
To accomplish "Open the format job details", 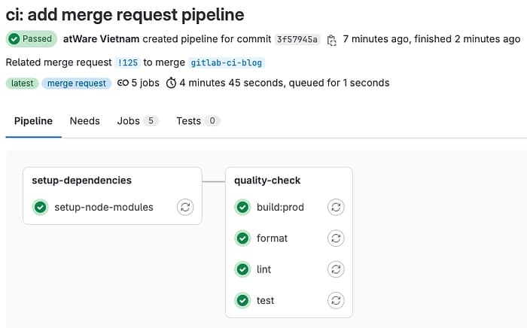I will click(x=272, y=238).
